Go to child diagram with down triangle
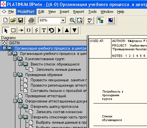 point(74,30)
